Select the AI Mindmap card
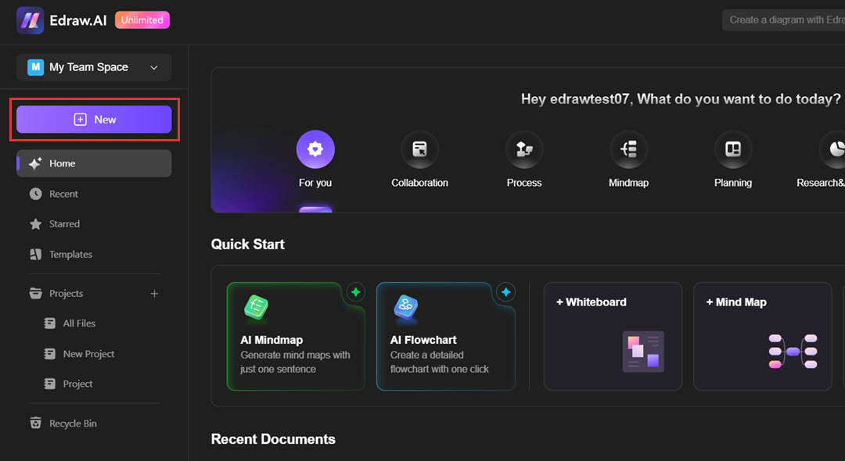 [296, 336]
